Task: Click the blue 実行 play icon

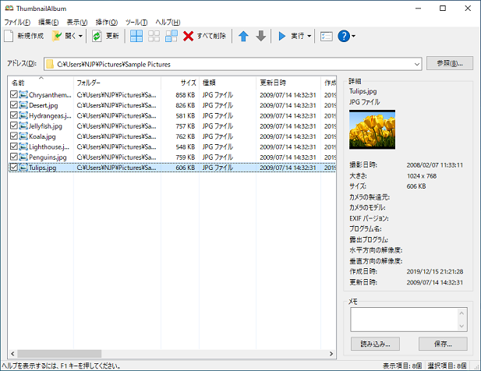Action: [x=284, y=37]
